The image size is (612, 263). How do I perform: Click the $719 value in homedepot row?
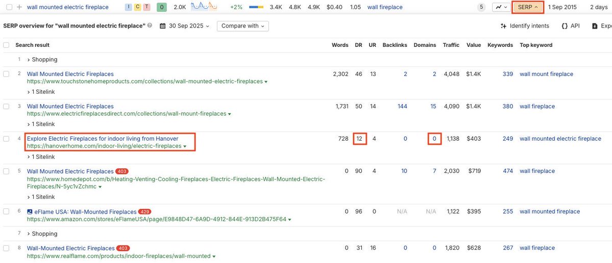[x=474, y=171]
